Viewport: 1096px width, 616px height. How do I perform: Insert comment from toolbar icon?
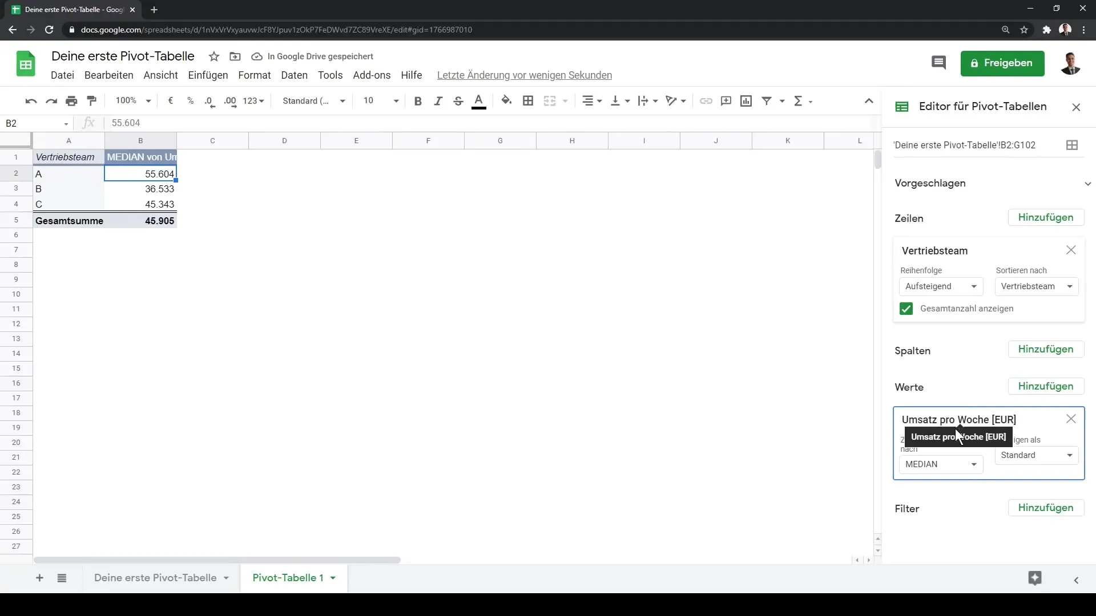(x=726, y=101)
